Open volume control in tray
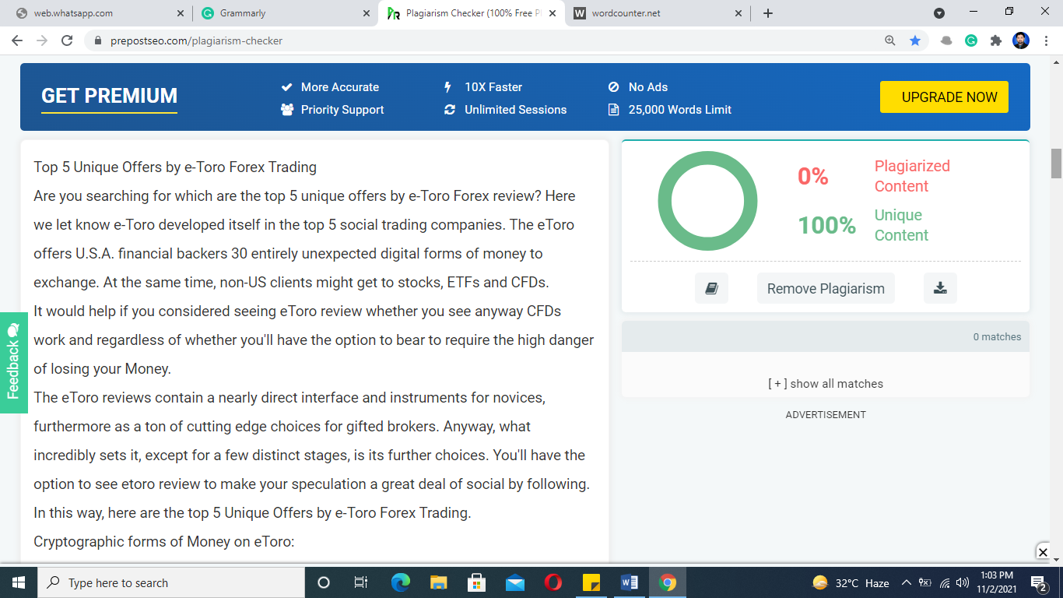This screenshot has width=1063, height=598. point(963,582)
